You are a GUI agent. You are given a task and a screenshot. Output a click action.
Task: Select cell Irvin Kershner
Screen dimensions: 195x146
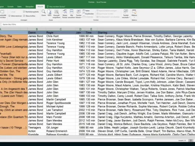point(61,40)
